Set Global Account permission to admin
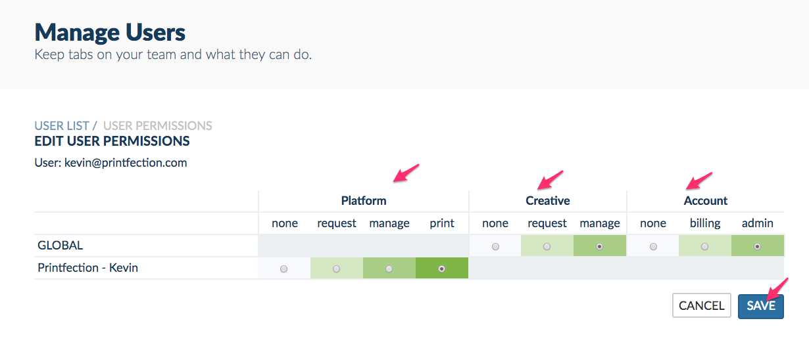The image size is (809, 348). (758, 246)
